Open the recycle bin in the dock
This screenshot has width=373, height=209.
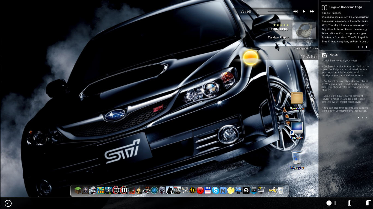(x=280, y=190)
